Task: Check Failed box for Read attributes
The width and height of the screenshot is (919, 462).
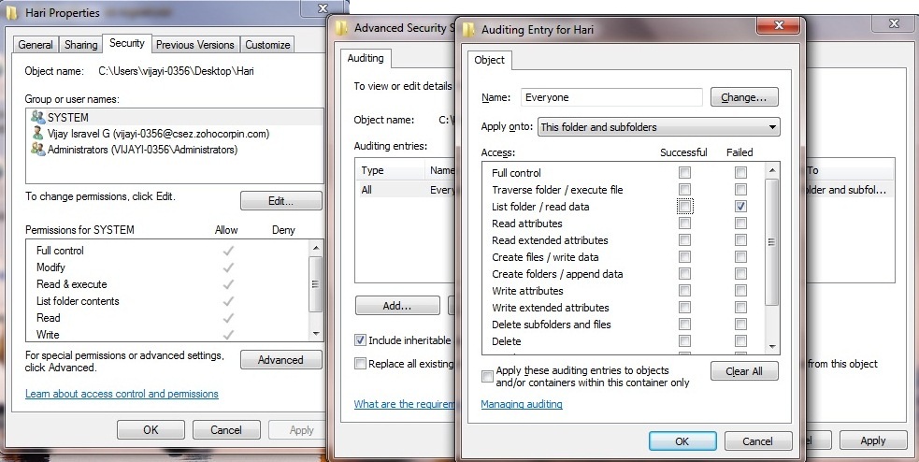Action: 740,224
